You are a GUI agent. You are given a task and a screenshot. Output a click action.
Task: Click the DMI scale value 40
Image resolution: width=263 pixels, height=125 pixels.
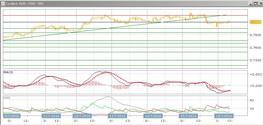click(252, 100)
